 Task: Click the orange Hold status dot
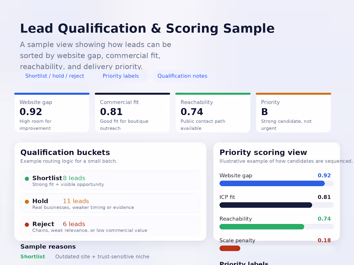point(27,202)
